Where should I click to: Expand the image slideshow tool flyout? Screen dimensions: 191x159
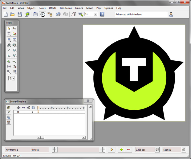[x=14, y=45]
